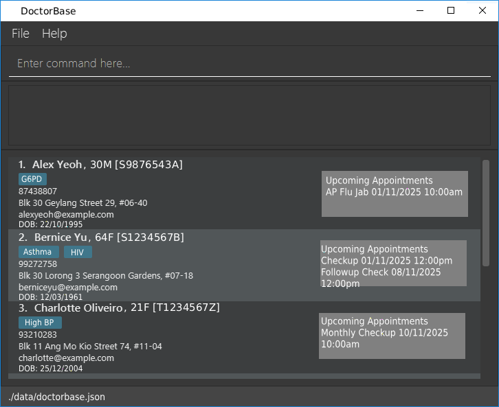The image size is (499, 407).
Task: Click the Asthma tag
Action: coord(38,252)
